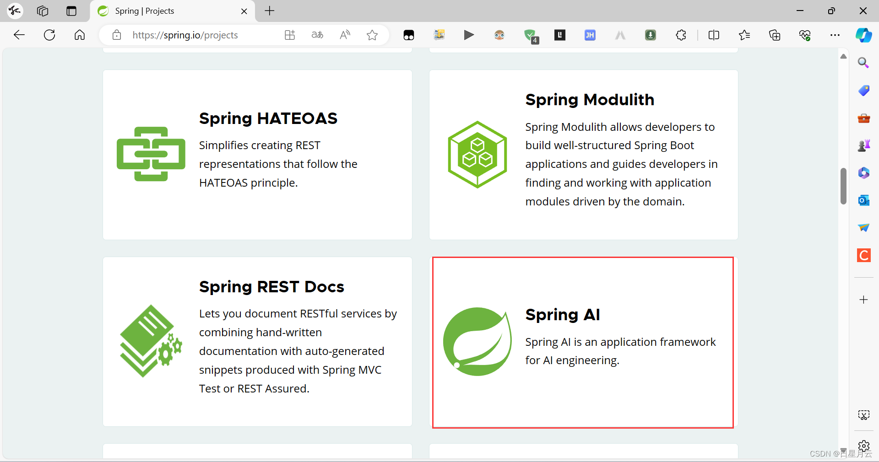This screenshot has width=879, height=462.
Task: Open the orange C sidebar app
Action: point(863,255)
